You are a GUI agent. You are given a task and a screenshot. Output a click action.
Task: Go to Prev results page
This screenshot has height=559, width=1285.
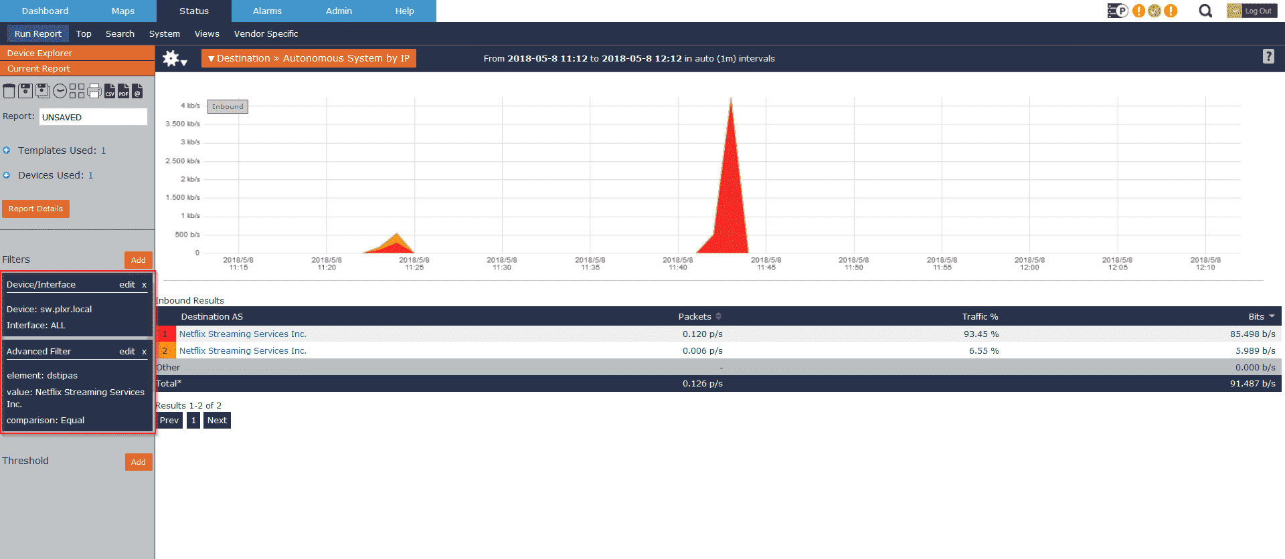tap(169, 421)
